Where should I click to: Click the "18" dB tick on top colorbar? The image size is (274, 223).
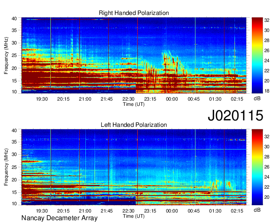click(267, 91)
